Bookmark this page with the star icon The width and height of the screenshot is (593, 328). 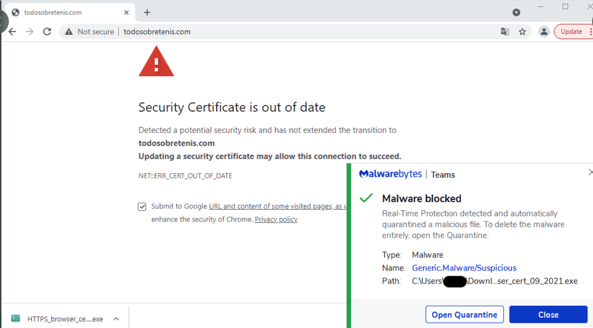(522, 32)
